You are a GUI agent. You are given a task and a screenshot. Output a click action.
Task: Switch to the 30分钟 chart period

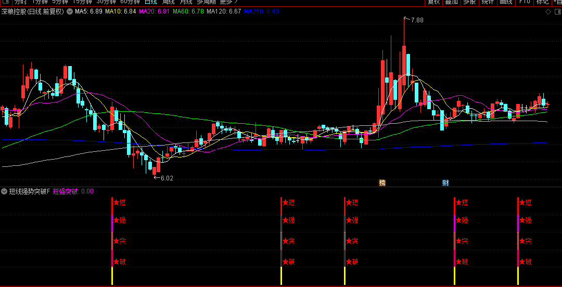[x=106, y=2]
